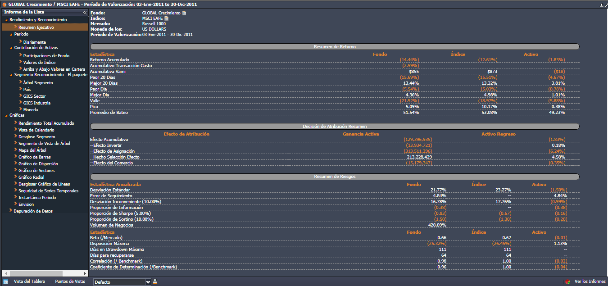The height and width of the screenshot is (286, 608).
Task: Open Mapa del Árbol chart
Action: coord(32,150)
